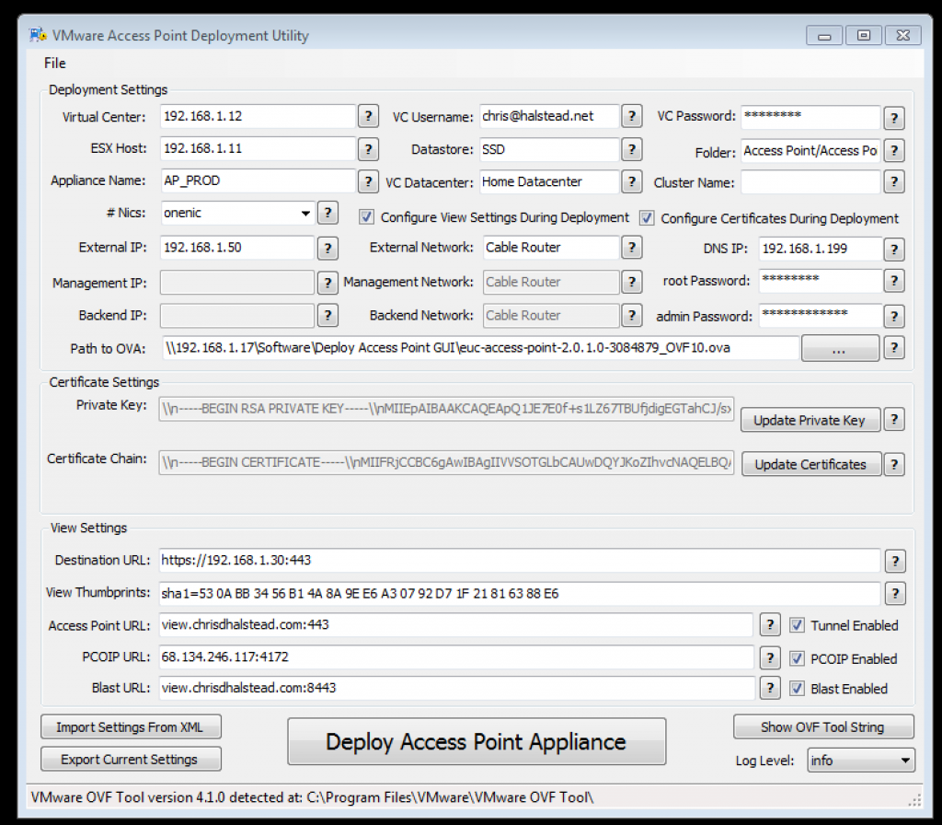Screen dimensions: 942x825
Task: Click the help icon next to ESX Host
Action: [368, 148]
